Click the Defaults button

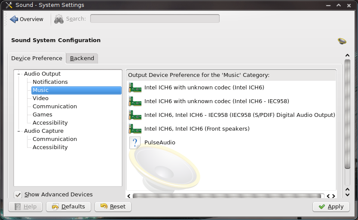(x=68, y=207)
